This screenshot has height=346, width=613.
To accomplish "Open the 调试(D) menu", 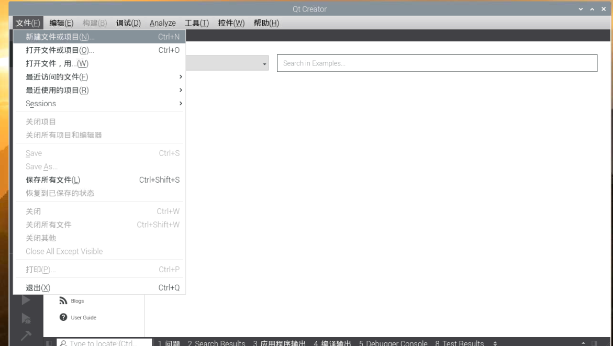I will (128, 23).
